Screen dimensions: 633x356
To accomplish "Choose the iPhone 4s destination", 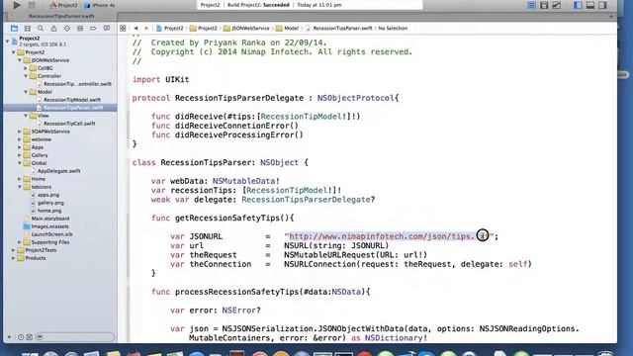I will [99, 5].
